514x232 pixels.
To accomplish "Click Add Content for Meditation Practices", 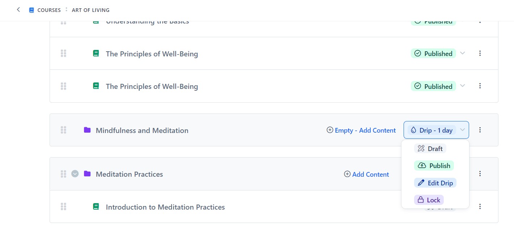I will (366, 174).
